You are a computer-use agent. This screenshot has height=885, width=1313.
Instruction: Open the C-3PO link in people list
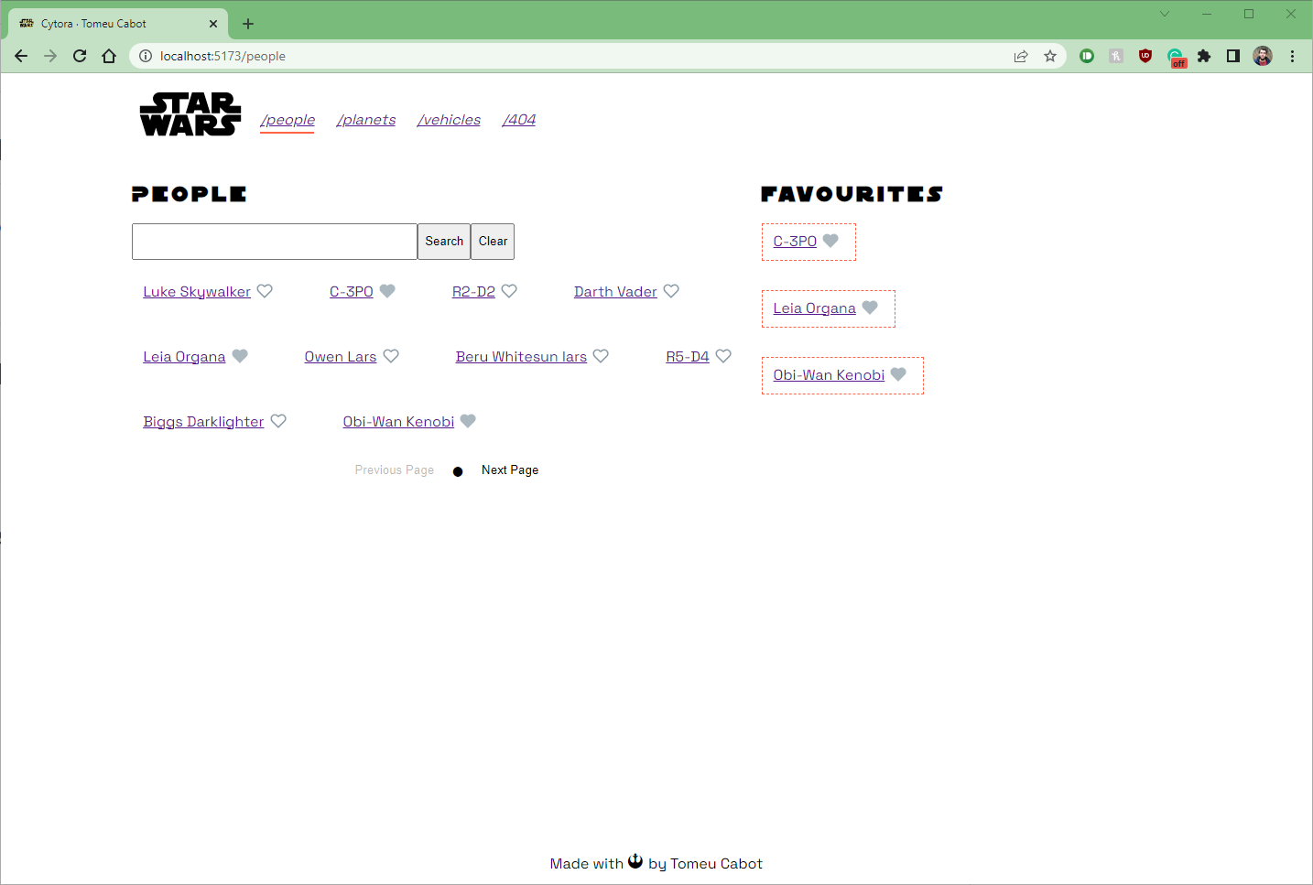tap(352, 292)
